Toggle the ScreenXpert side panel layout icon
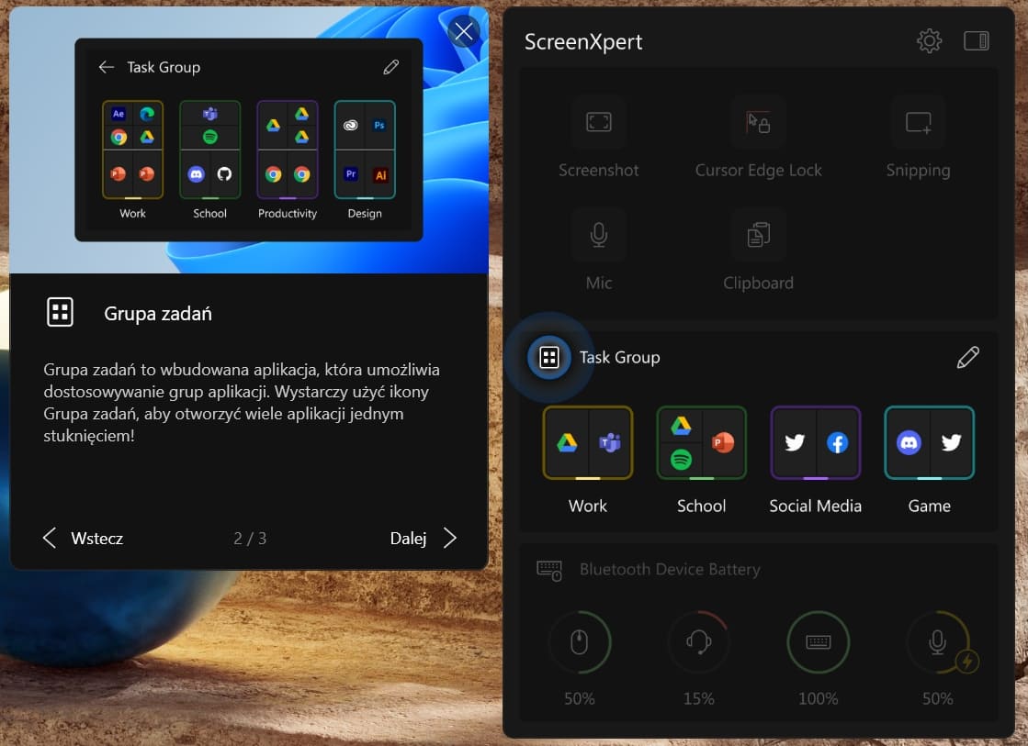Screen dimensions: 1028x746 976,41
